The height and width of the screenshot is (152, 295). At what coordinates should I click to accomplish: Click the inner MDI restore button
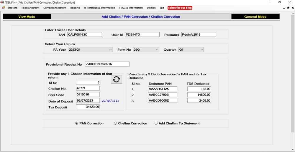click(x=288, y=8)
